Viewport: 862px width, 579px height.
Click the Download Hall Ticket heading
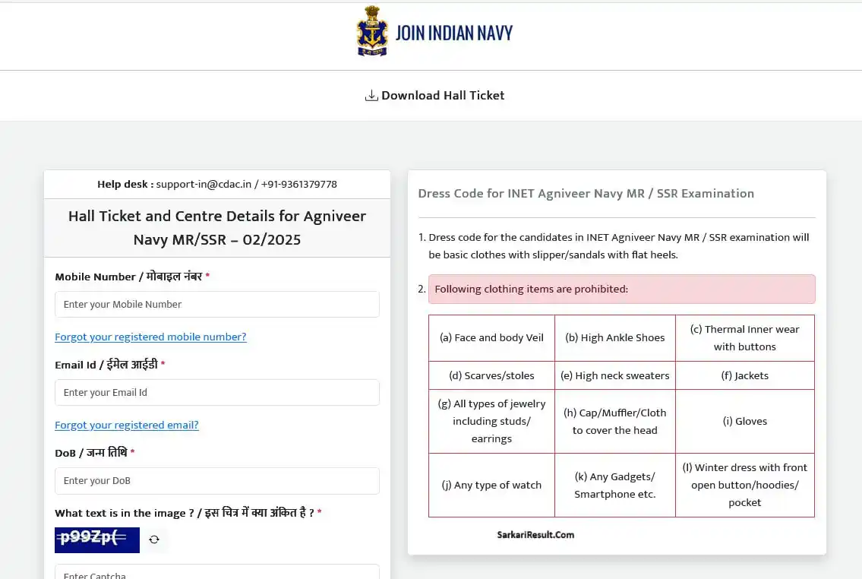click(x=443, y=96)
